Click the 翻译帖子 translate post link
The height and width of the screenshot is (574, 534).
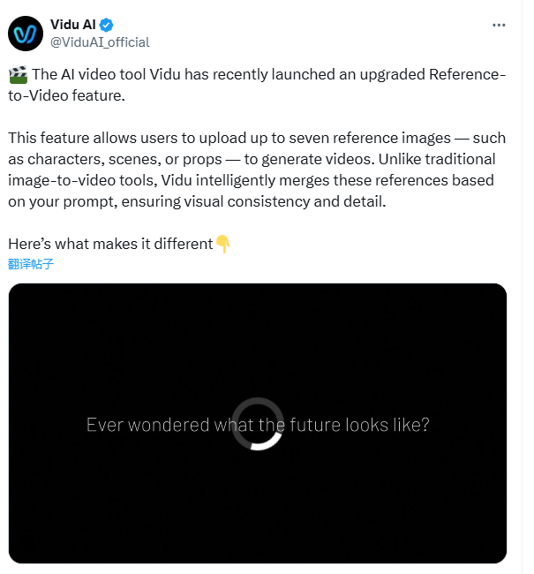(31, 263)
